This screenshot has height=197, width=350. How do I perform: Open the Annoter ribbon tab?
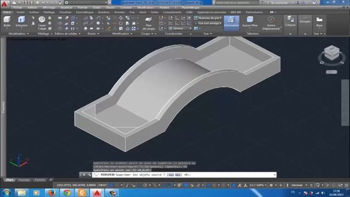coord(119,12)
